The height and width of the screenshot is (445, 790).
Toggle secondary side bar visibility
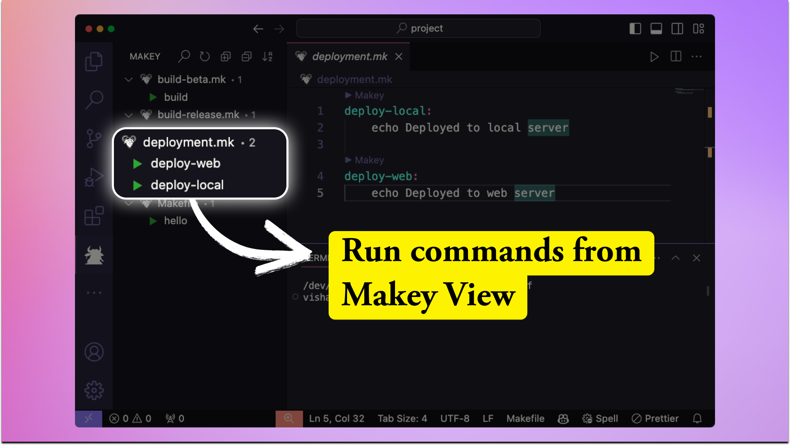point(677,29)
